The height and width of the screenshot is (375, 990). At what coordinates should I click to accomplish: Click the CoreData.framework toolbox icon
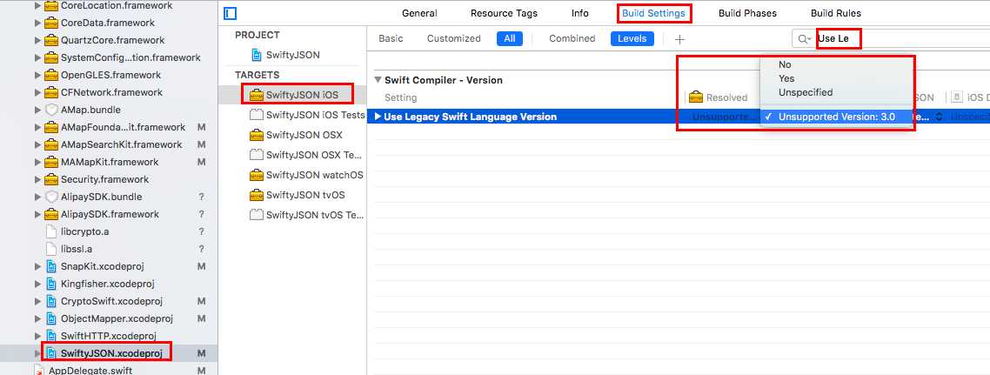[x=52, y=23]
